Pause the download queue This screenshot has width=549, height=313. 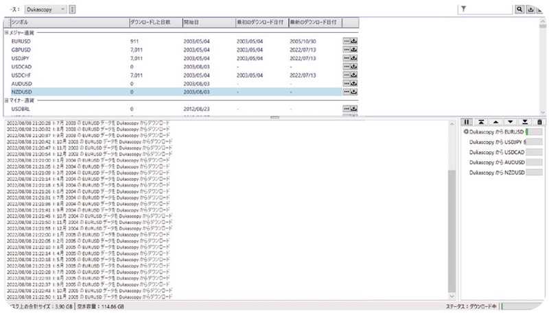point(467,122)
